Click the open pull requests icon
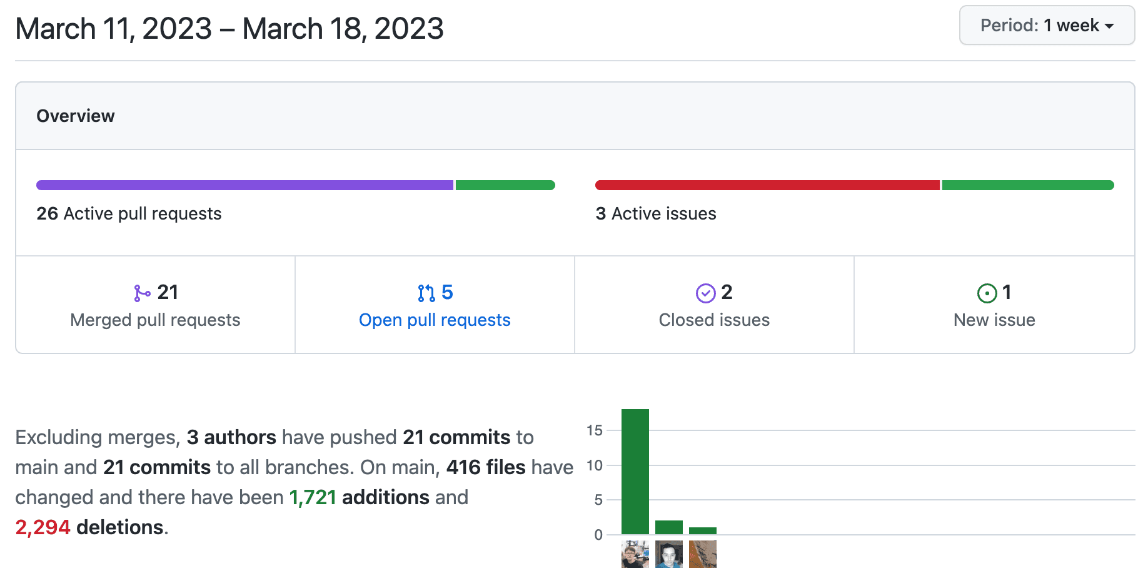Screen dimensions: 1143x573 (426, 293)
